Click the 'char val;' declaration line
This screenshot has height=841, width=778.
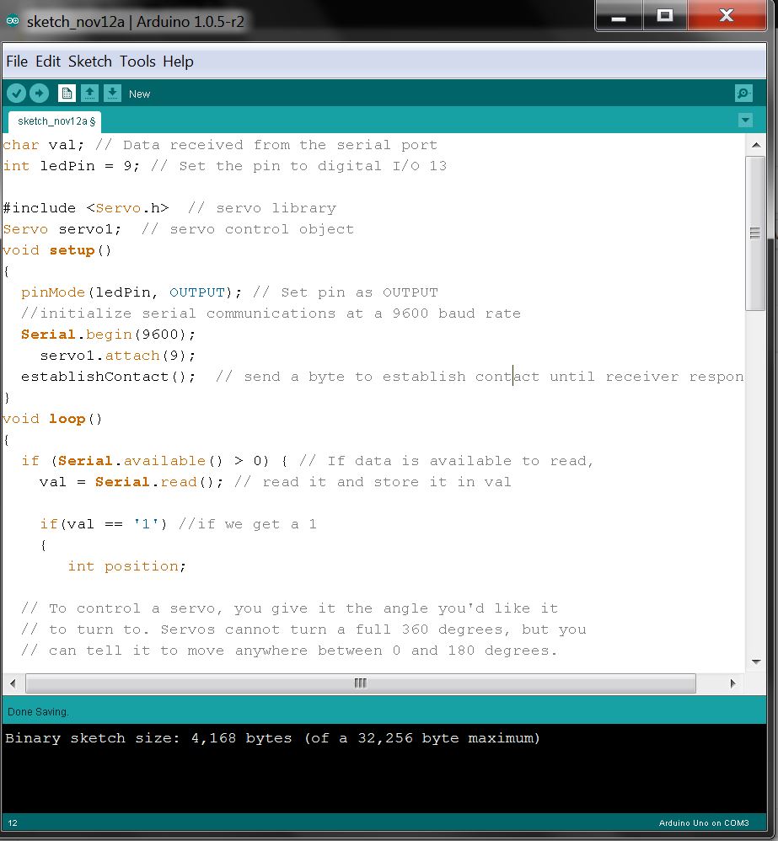220,145
